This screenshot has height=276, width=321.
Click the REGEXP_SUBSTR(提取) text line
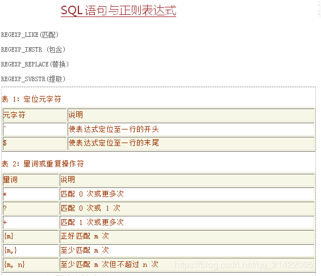[33, 79]
